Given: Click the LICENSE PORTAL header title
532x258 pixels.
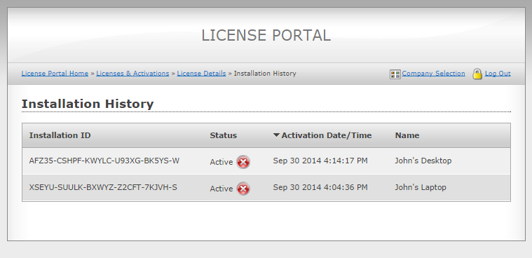Looking at the screenshot, I should tap(266, 35).
